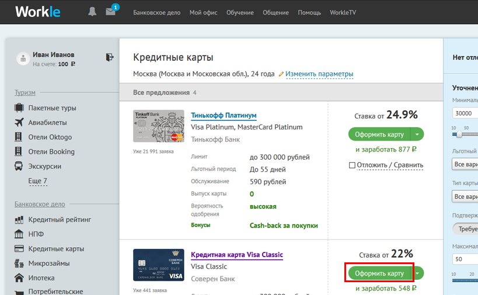Screen dimensions: 478x295
Task: Select the Все предложения tab
Action: tap(165, 92)
